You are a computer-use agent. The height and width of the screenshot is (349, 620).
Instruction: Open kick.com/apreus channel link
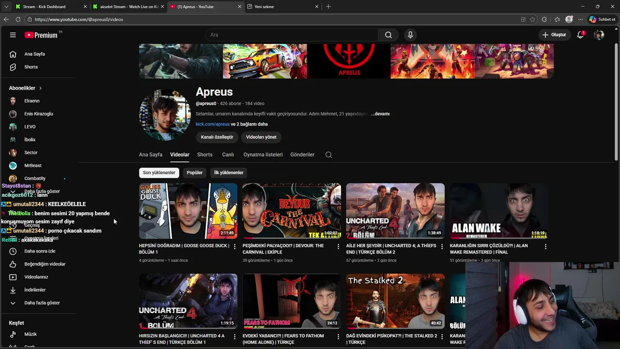[213, 124]
